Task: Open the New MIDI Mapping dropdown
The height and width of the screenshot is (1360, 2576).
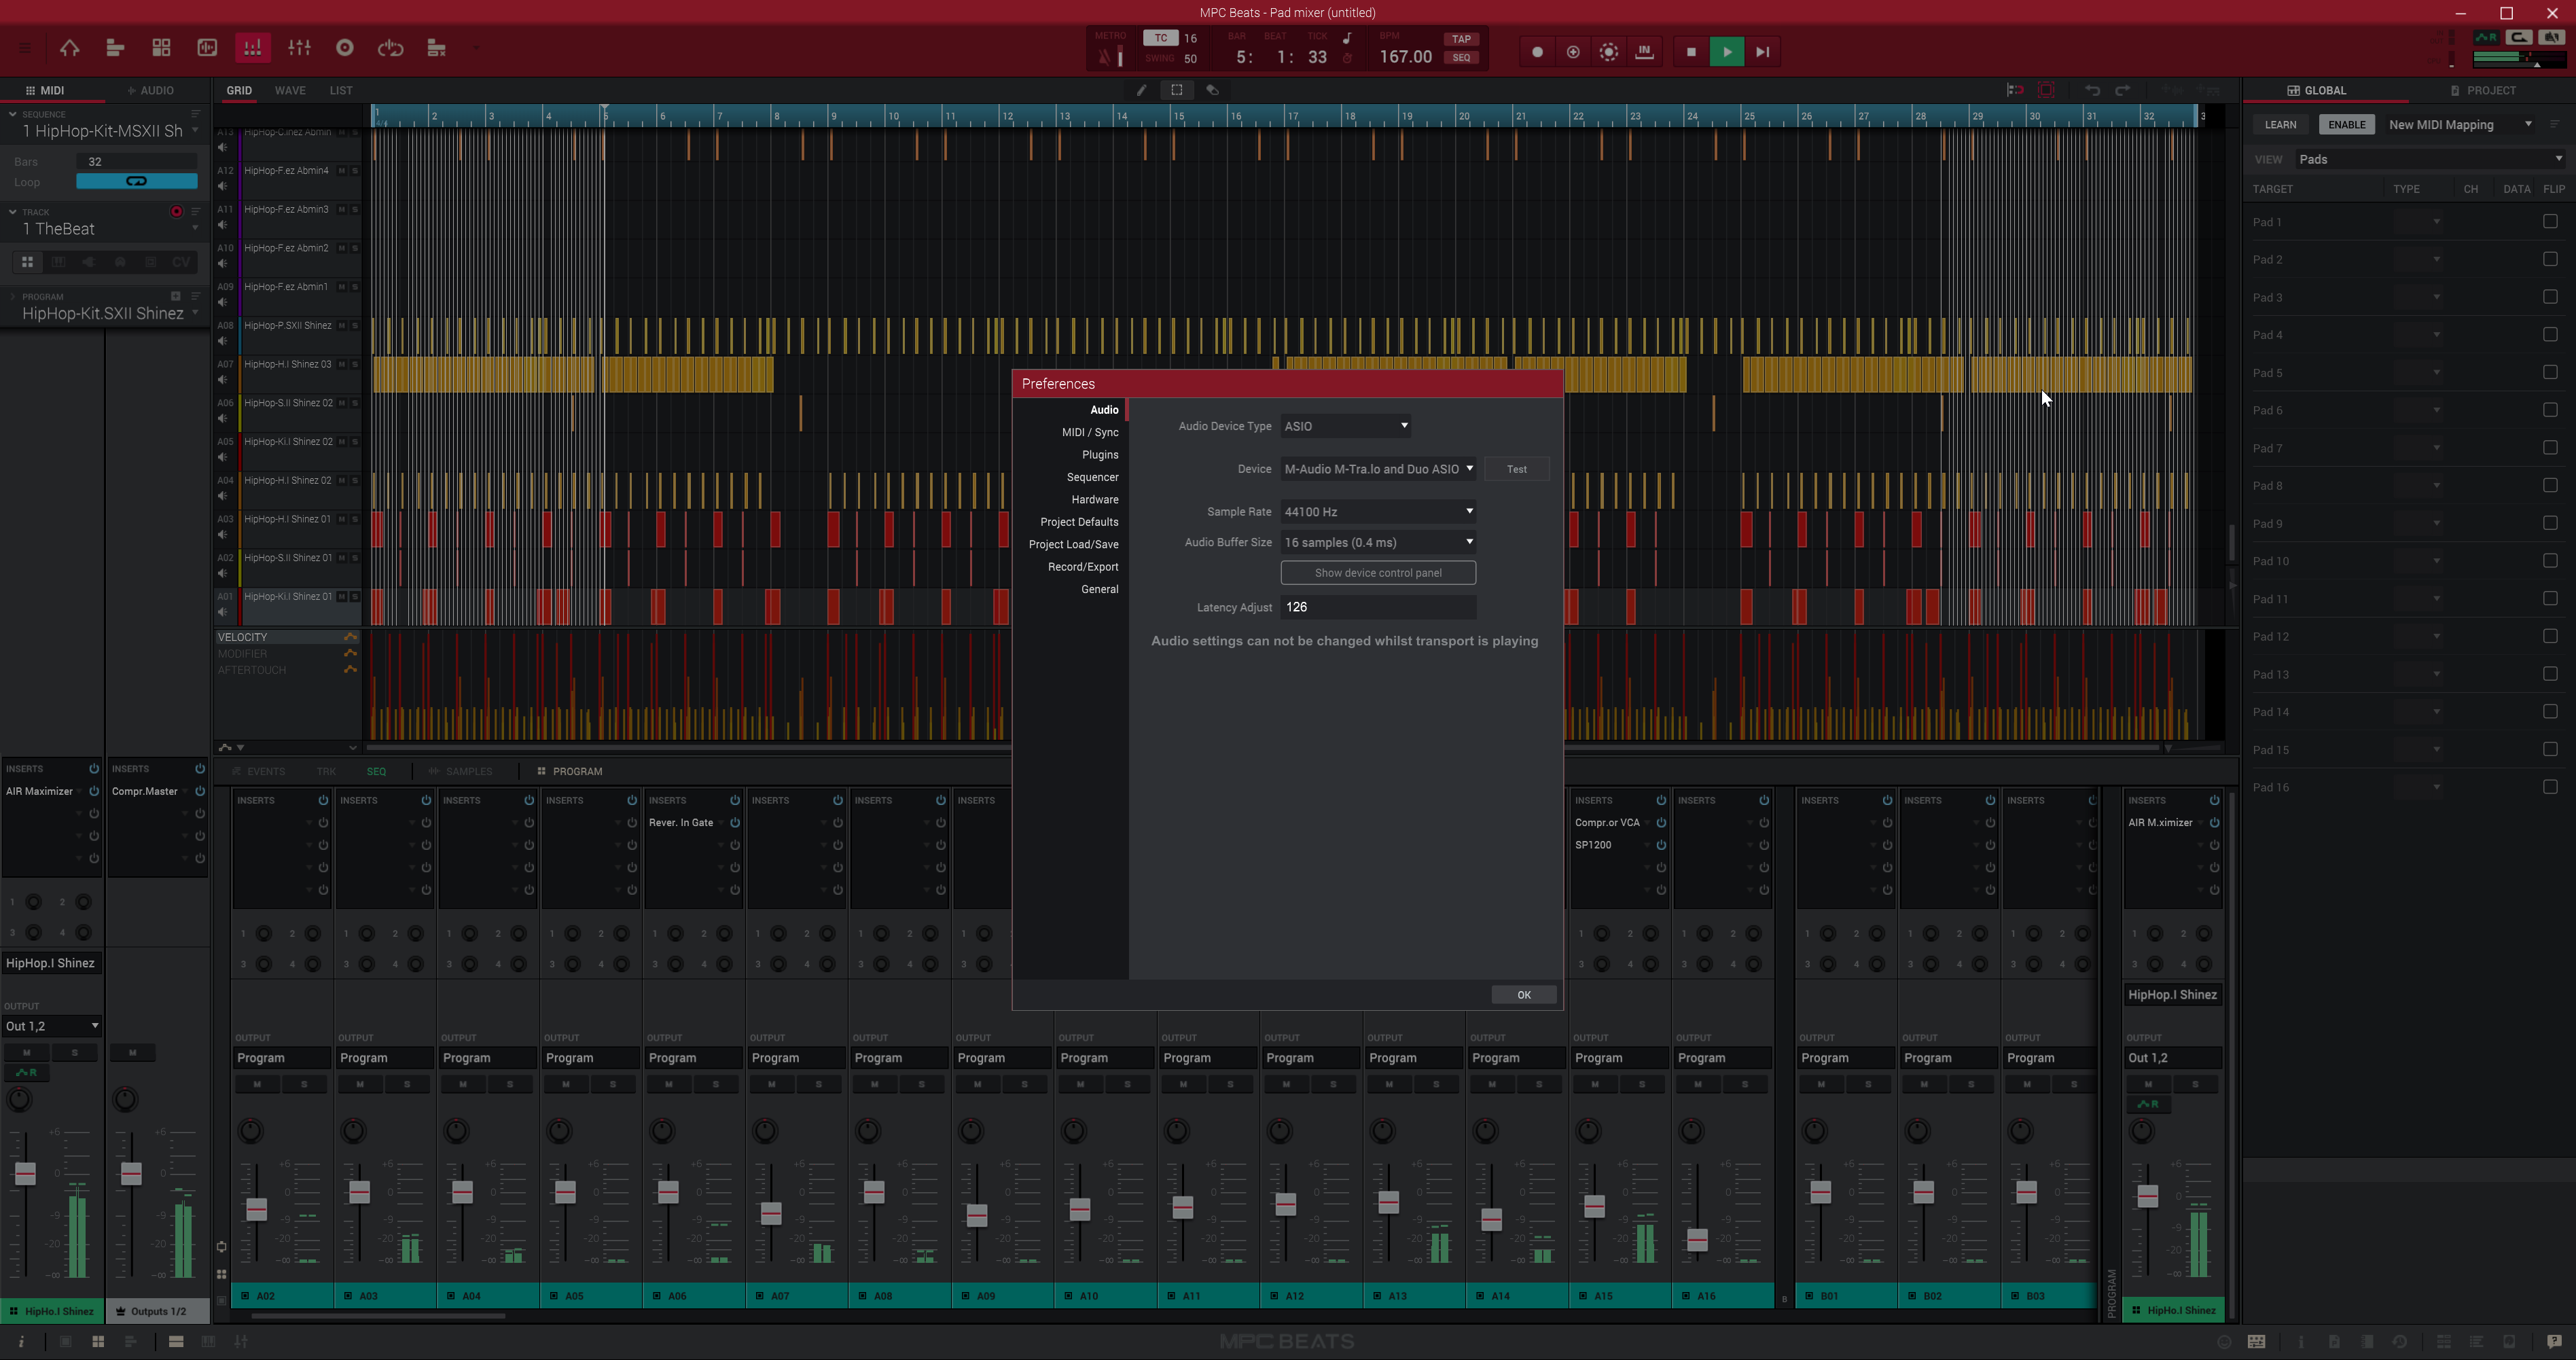Action: pyautogui.click(x=2460, y=125)
